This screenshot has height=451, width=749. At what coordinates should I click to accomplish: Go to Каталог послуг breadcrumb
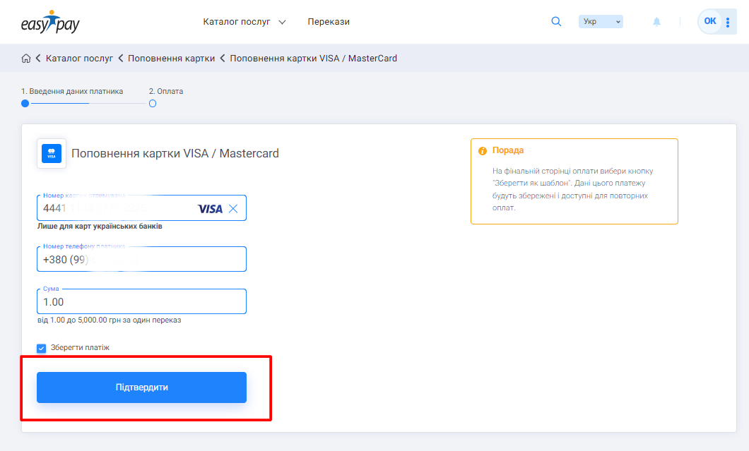(79, 59)
